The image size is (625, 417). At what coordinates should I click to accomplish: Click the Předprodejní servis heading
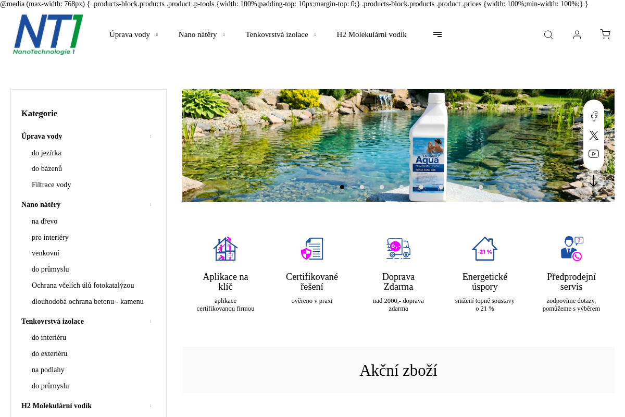[x=571, y=282]
